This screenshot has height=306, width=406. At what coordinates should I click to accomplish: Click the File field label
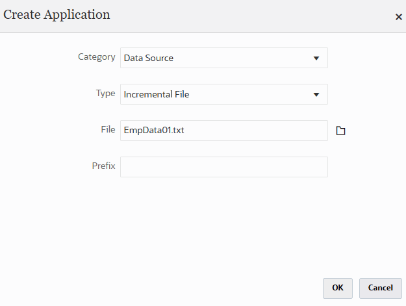108,130
